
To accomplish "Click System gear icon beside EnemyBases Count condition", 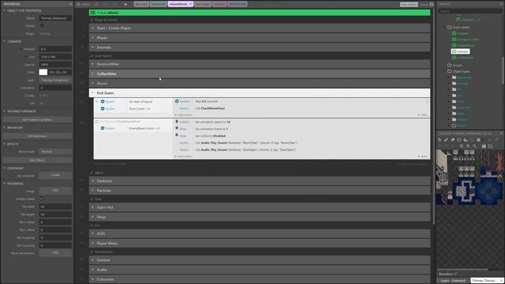I will (103, 128).
